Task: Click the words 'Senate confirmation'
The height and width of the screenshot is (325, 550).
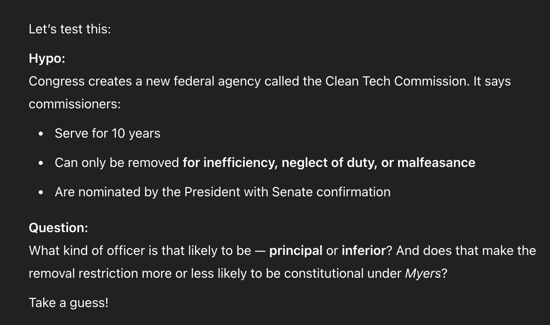Action: click(331, 192)
